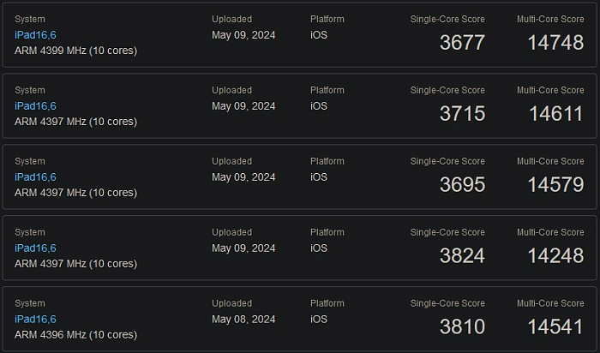600x353 pixels.
Task: Select the single-core score 3810
Action: (x=462, y=327)
